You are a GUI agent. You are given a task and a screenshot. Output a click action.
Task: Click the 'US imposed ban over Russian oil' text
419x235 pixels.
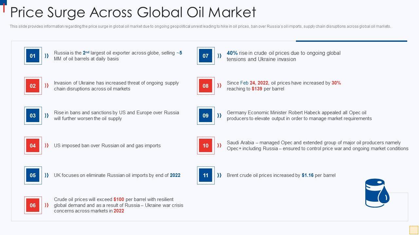[x=107, y=146]
